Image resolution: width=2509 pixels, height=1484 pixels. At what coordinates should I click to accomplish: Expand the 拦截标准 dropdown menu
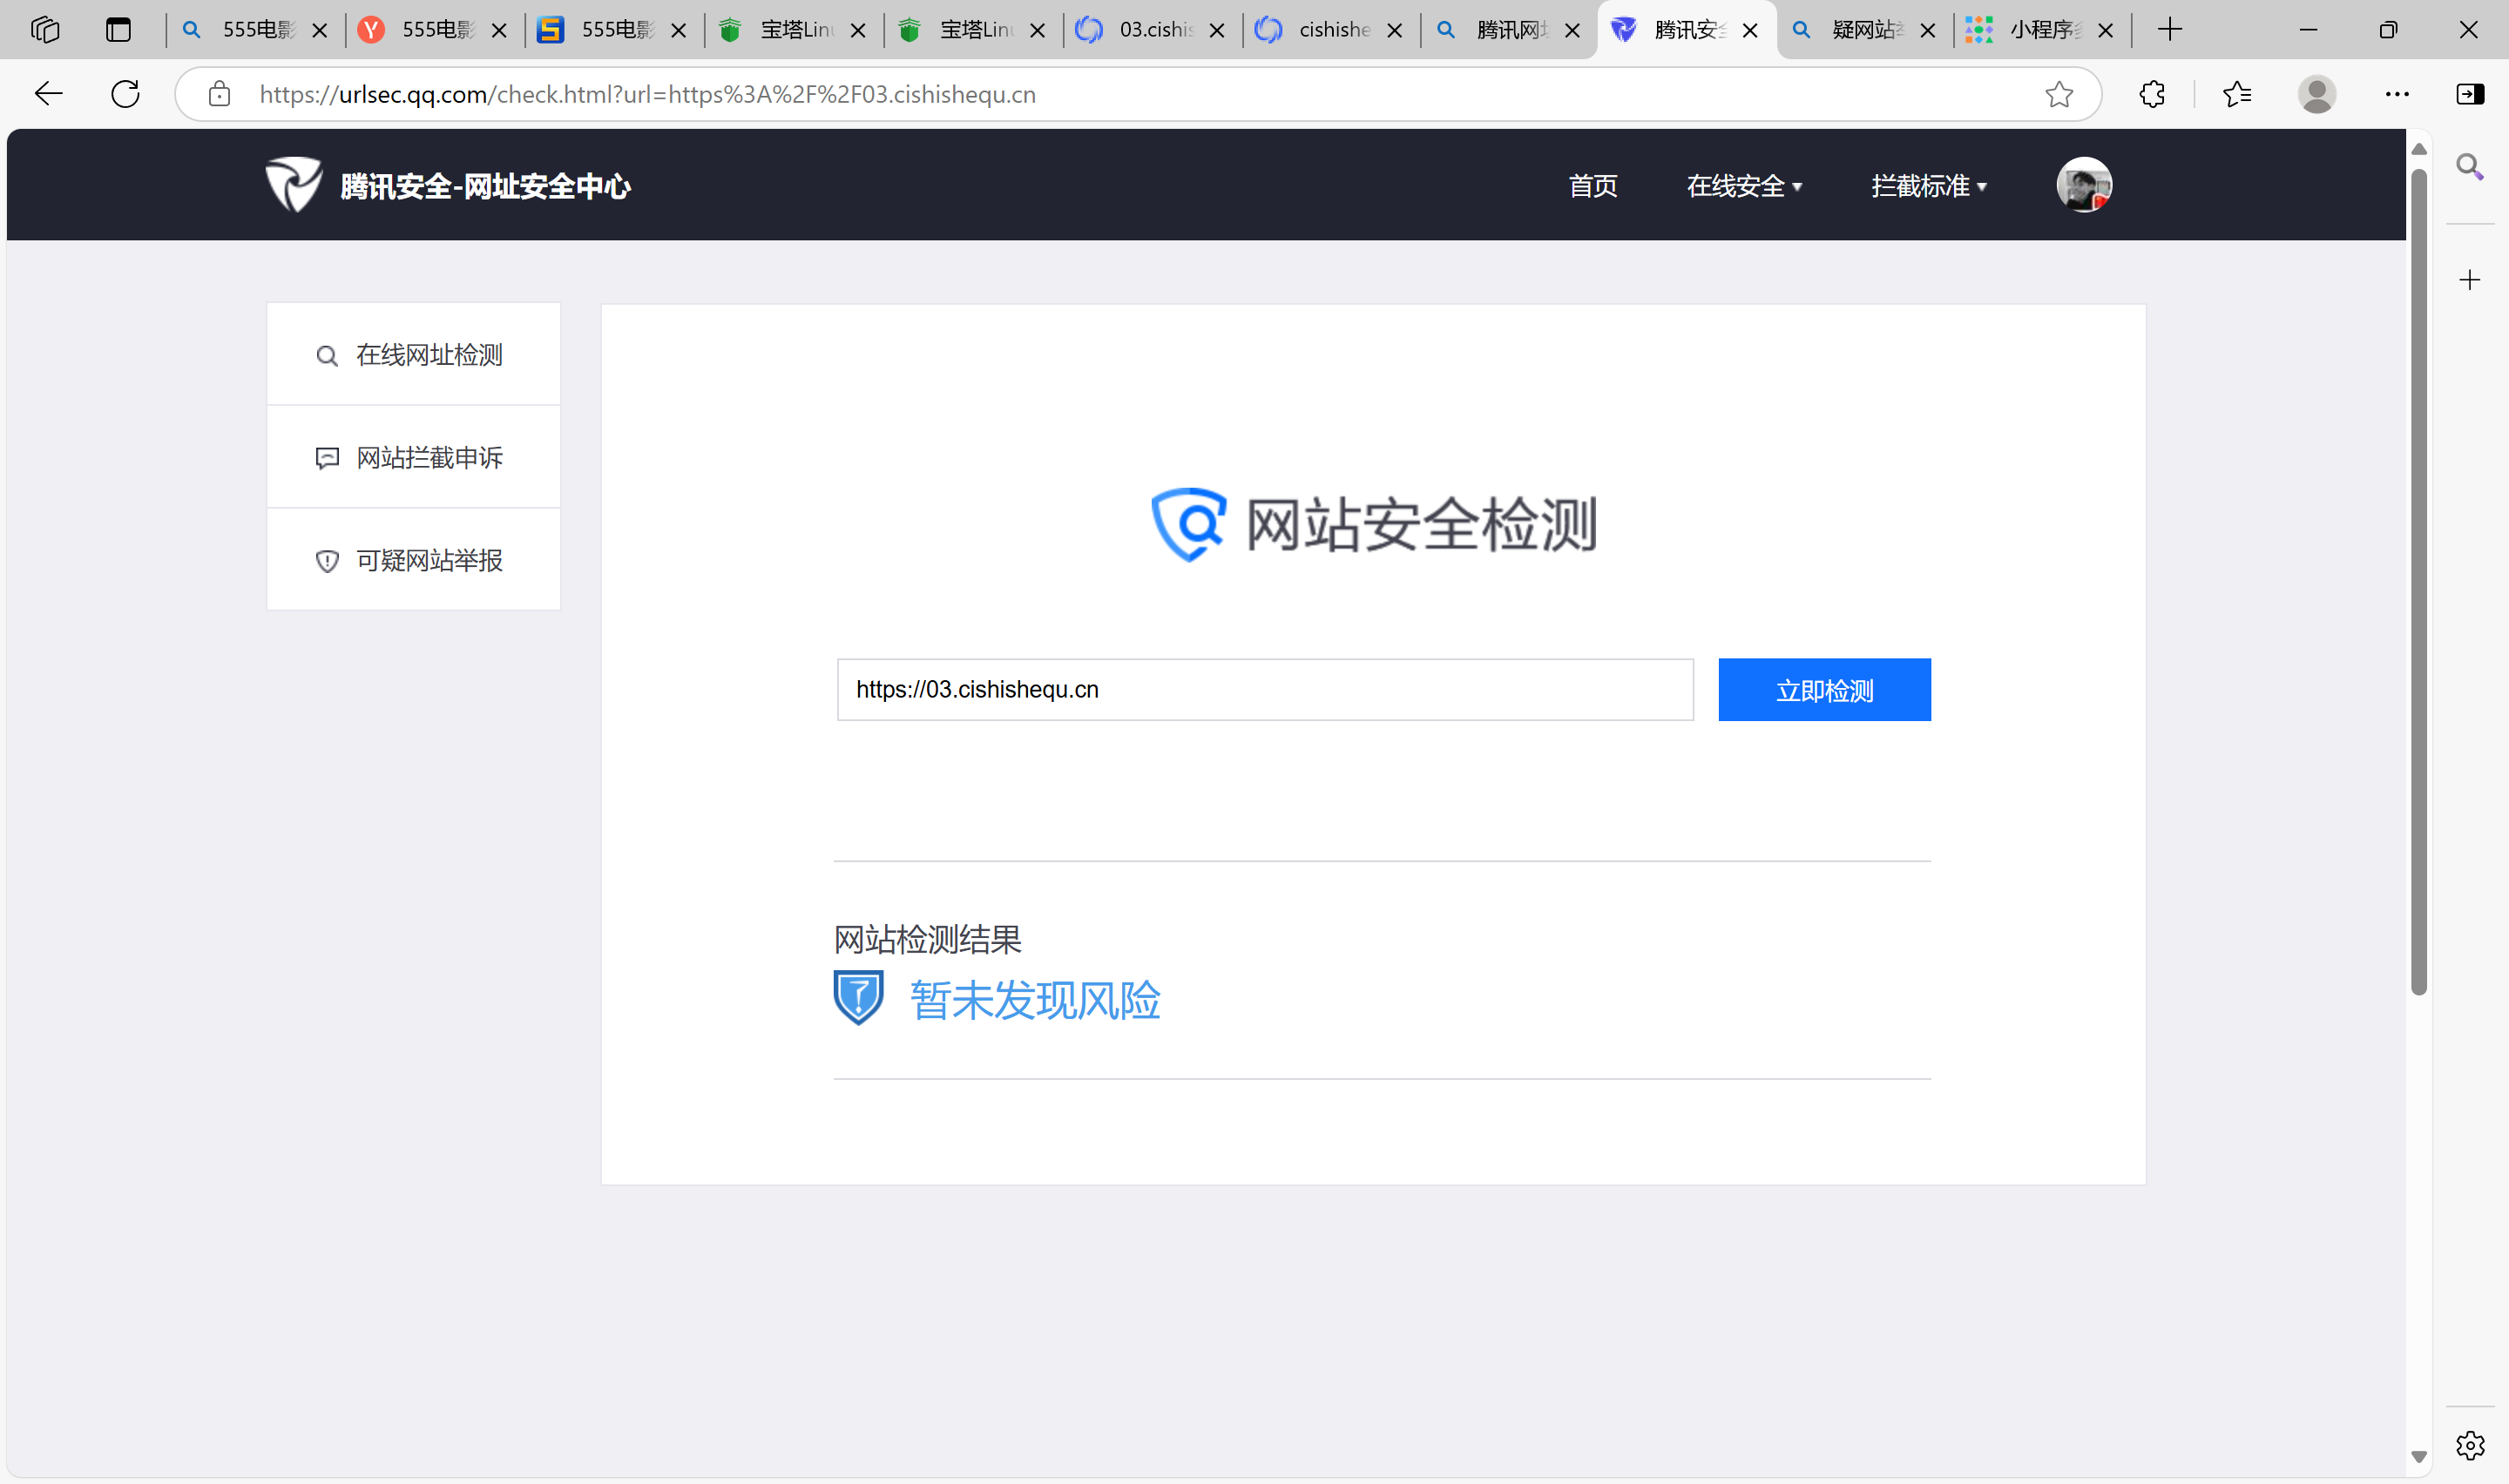tap(1927, 186)
